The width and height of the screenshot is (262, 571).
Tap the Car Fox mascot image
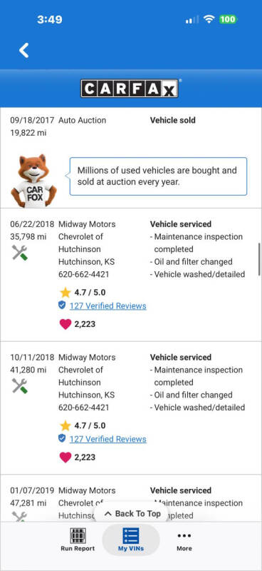(33, 181)
